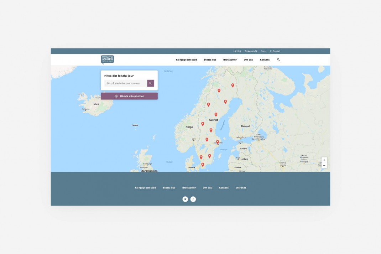This screenshot has height=254, width=381.
Task: Click the Sök på stad eller postnummer field
Action: pos(126,83)
